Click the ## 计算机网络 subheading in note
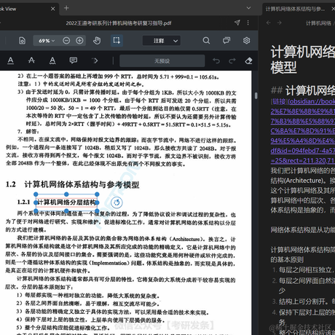Image resolution: width=335 pixels, height=335 pixels. [303, 90]
